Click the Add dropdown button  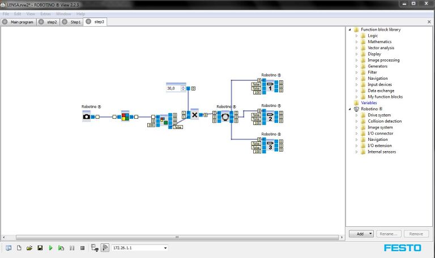(361, 234)
